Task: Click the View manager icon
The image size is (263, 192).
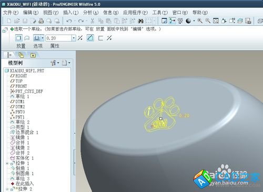Action: pyautogui.click(x=248, y=21)
